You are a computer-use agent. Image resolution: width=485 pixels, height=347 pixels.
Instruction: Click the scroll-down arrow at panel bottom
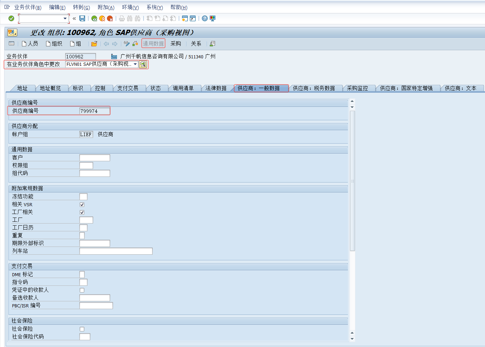[x=352, y=339]
